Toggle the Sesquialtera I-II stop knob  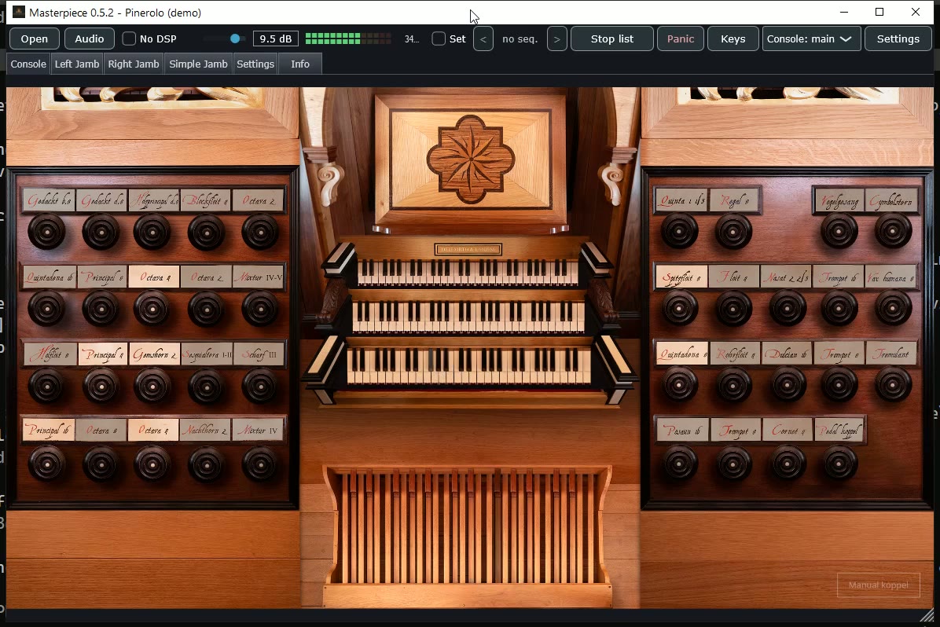206,386
